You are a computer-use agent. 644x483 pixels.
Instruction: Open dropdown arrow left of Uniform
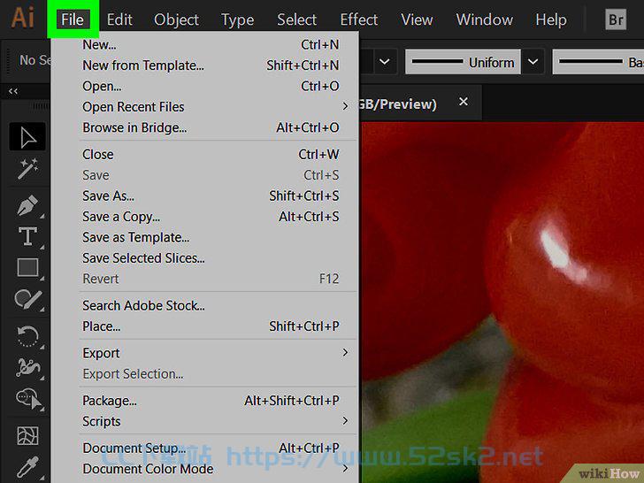coord(385,62)
